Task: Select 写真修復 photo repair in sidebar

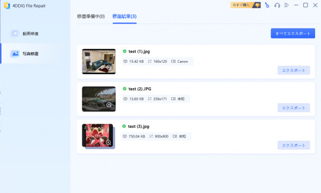Action: pos(25,53)
